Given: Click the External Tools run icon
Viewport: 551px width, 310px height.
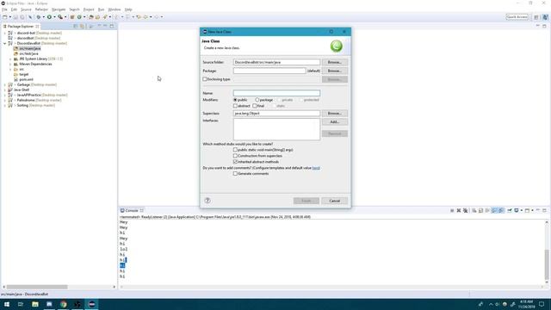Looking at the screenshot, I should [x=60, y=17].
